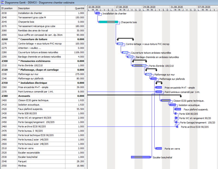Image resolution: width=218 pixels, height=169 pixels.
Task: Click the Gantt diagram icon in title bar
Action: click(2, 2)
